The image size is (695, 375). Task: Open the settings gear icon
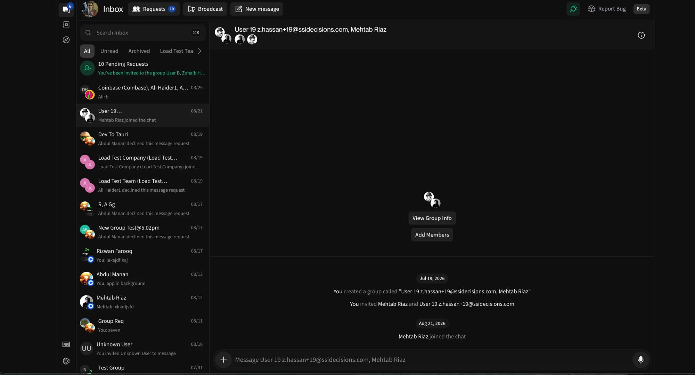coord(66,361)
